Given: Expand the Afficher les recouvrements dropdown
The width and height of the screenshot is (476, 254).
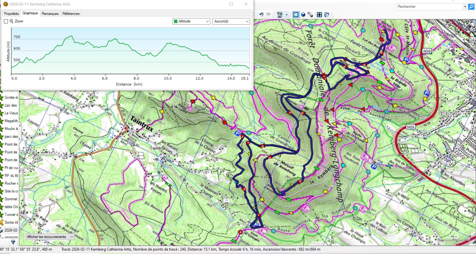Looking at the screenshot, I should pos(50,237).
